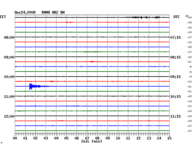Image resolution: width=193 pixels, height=146 pixels.
Task: Click the 14 minute axis label
Action: (x=159, y=138)
